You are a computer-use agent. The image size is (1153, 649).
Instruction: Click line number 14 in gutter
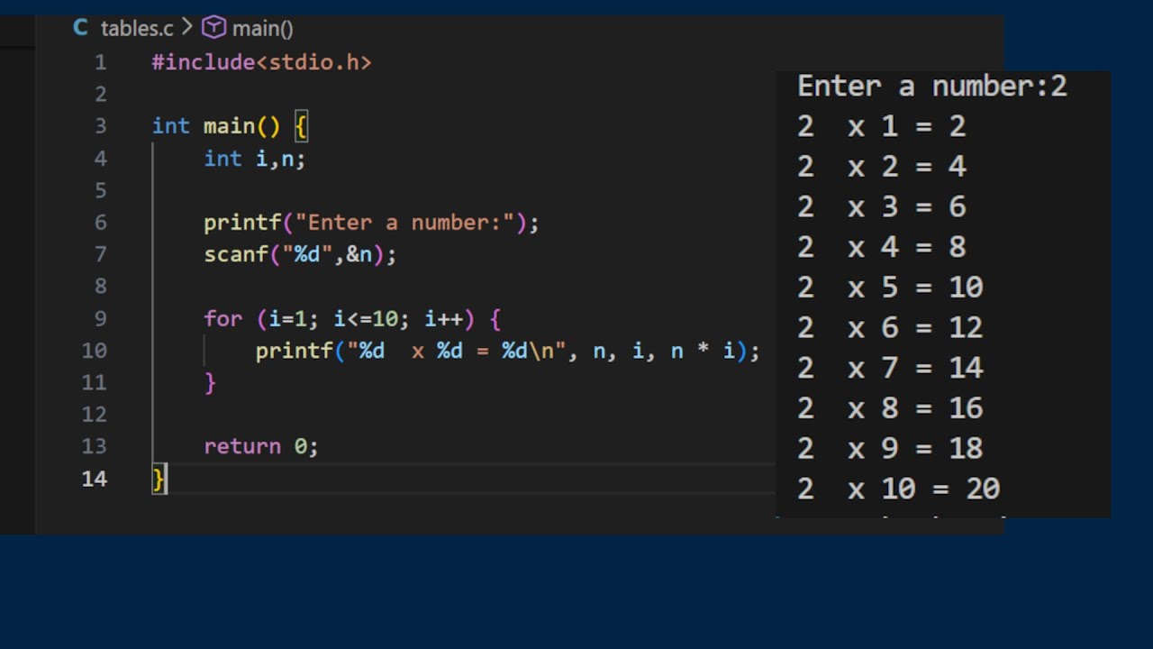[x=94, y=479]
